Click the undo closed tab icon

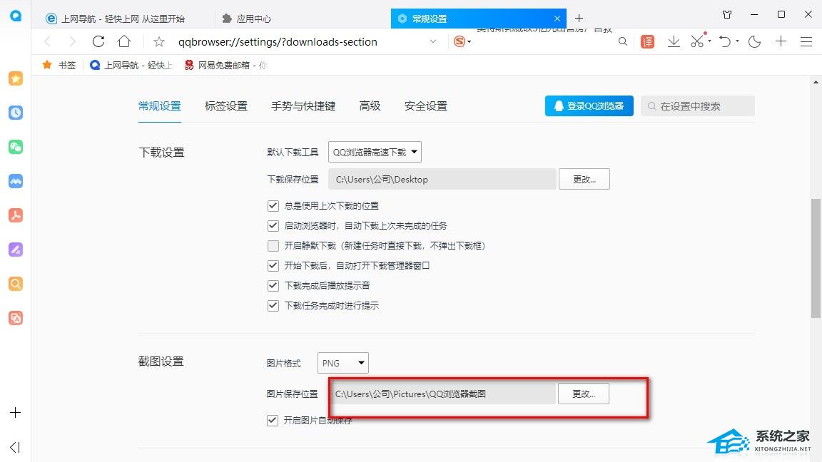tap(725, 41)
